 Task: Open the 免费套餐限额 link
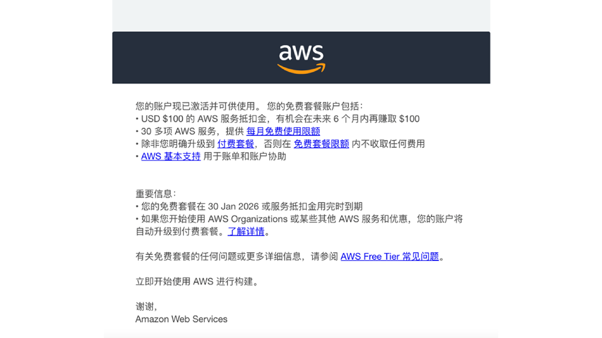click(x=321, y=144)
